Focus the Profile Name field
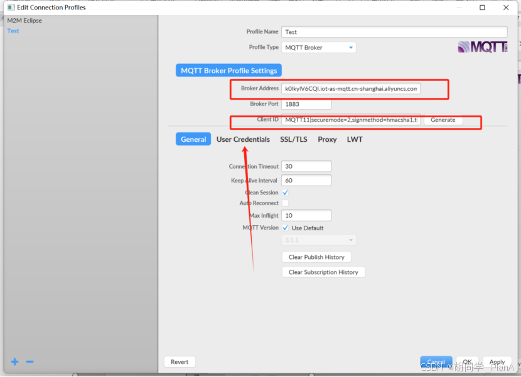This screenshot has height=377, width=521. (394, 32)
